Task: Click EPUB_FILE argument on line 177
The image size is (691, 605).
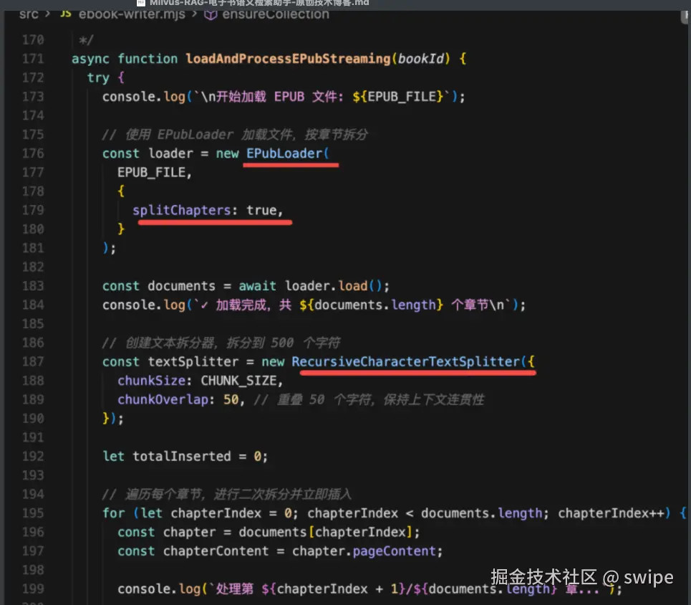Action: click(151, 173)
